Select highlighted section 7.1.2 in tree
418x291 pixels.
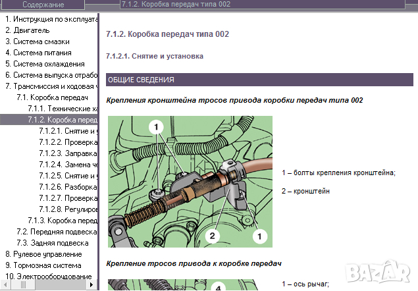click(63, 120)
